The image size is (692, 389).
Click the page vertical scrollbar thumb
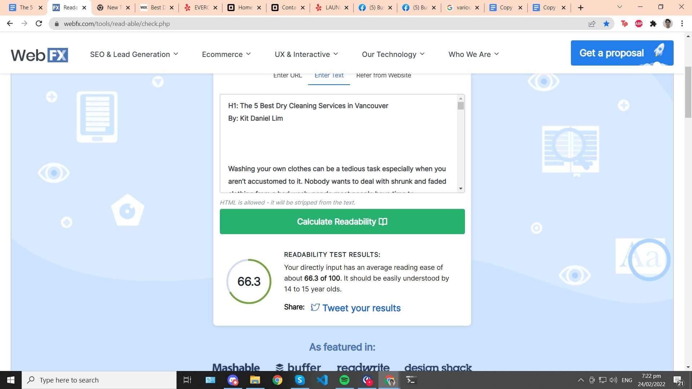(688, 92)
